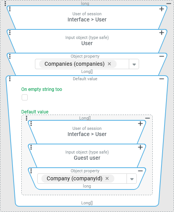The image size is (174, 212).
Task: Open menu dots of Default value block
Action: (x=10, y=79)
